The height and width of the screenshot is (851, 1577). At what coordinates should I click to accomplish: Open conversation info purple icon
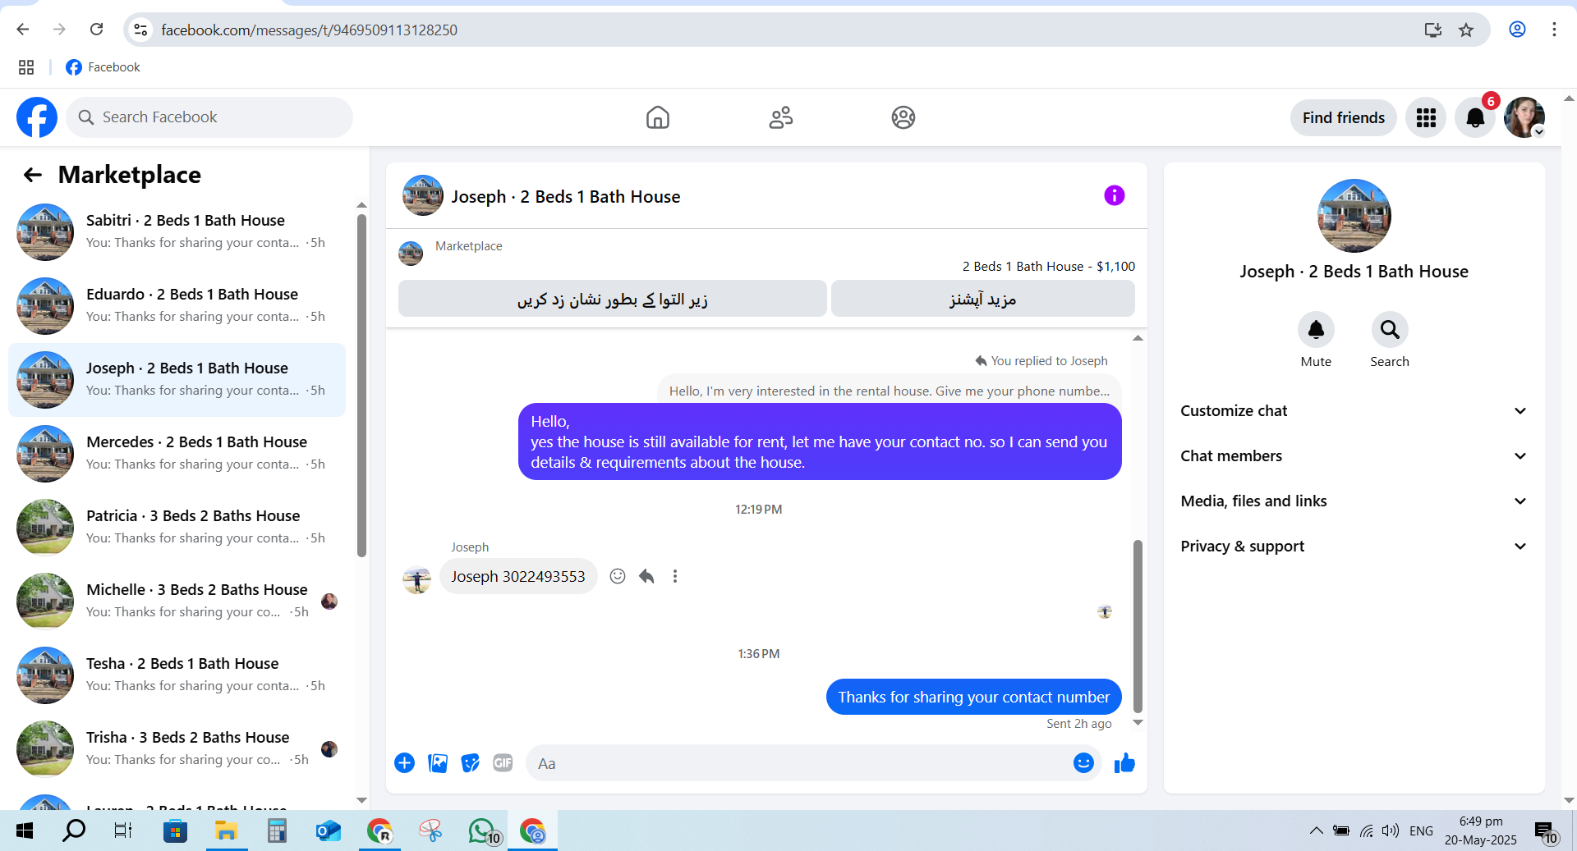[x=1114, y=195]
